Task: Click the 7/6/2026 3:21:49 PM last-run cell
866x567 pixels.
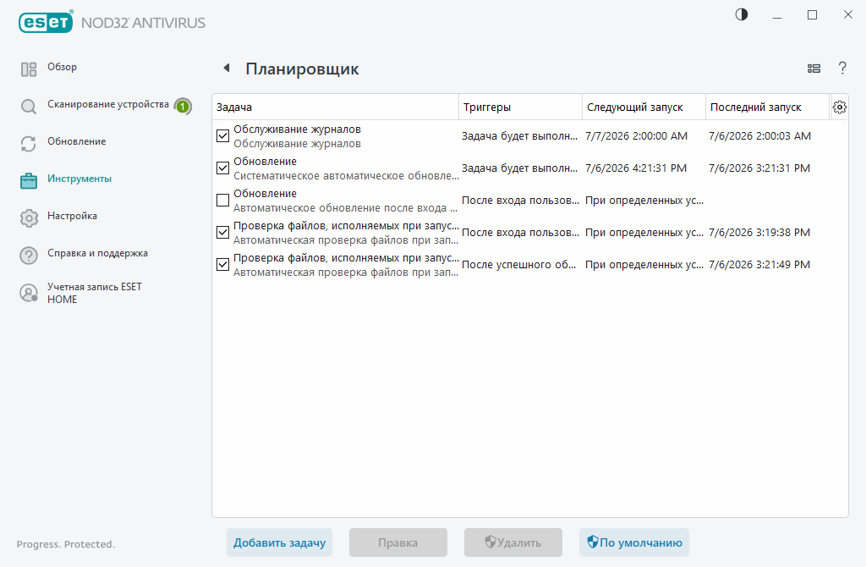Action: coord(759,265)
